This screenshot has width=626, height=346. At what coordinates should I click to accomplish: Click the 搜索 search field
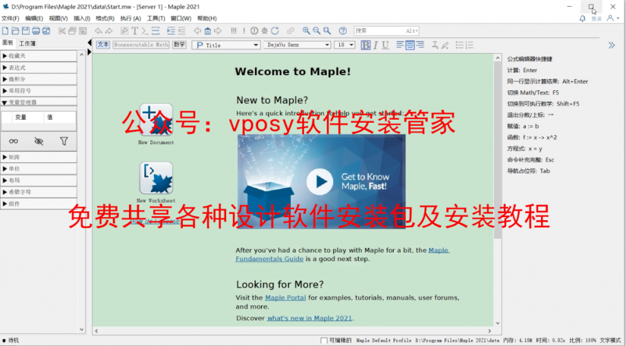(x=386, y=31)
